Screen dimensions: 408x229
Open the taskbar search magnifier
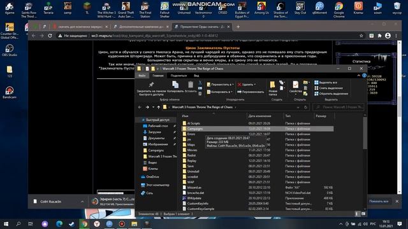point(18,224)
